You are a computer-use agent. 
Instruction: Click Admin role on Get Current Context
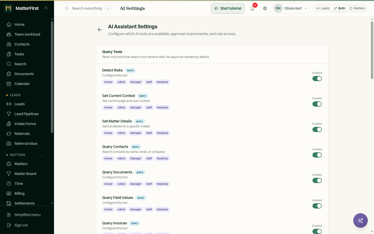[121, 107]
